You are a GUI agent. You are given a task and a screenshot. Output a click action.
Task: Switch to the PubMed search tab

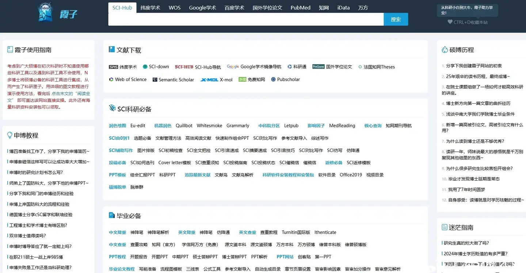click(301, 8)
